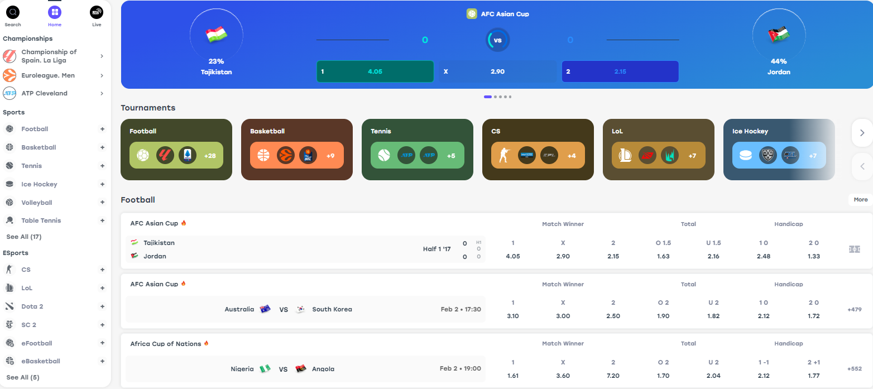
Task: Open the Live section icon
Action: [97, 12]
